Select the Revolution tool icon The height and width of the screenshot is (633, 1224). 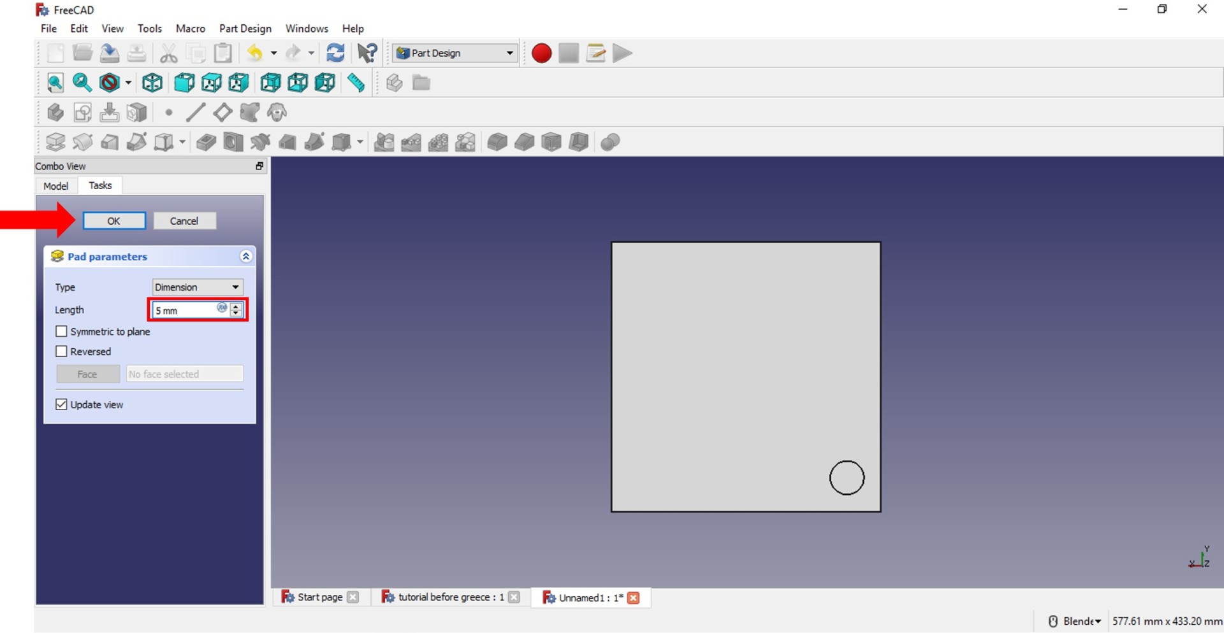(x=83, y=141)
